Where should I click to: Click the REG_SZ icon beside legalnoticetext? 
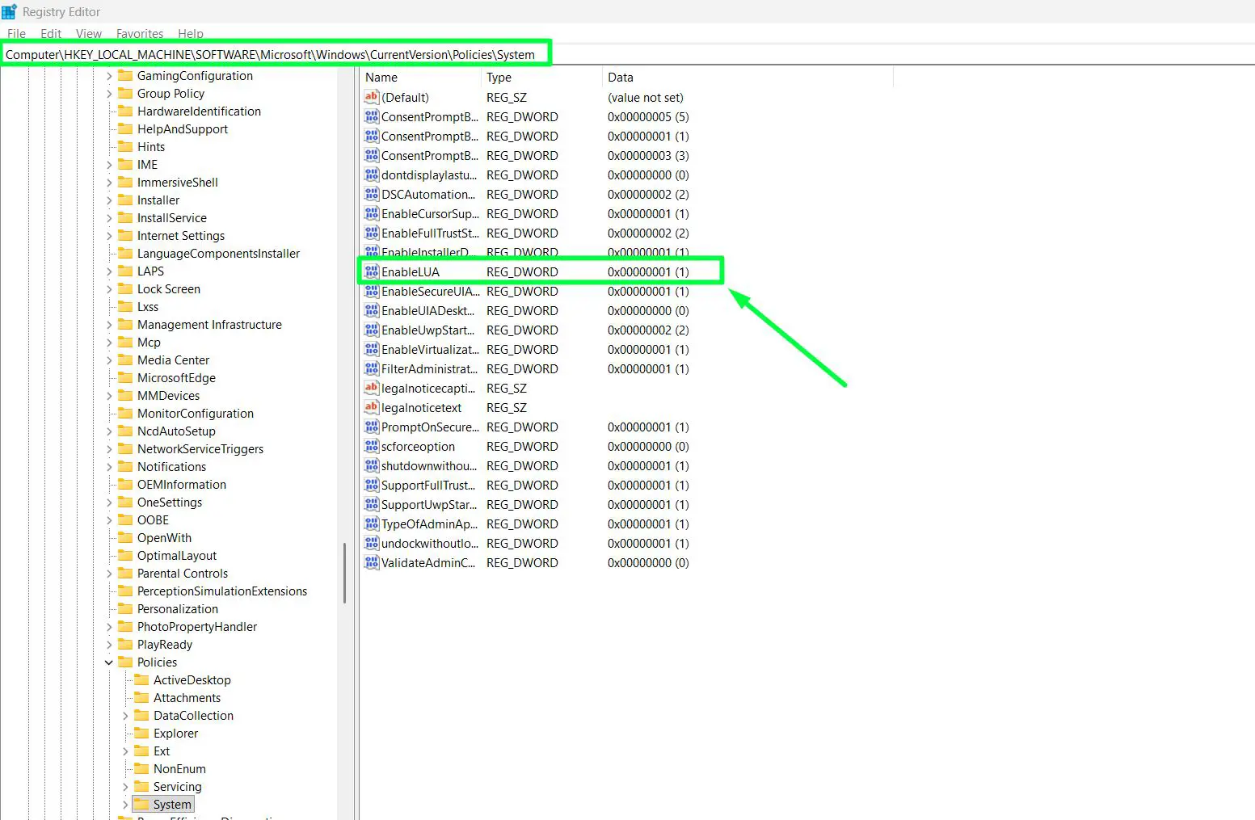click(371, 407)
